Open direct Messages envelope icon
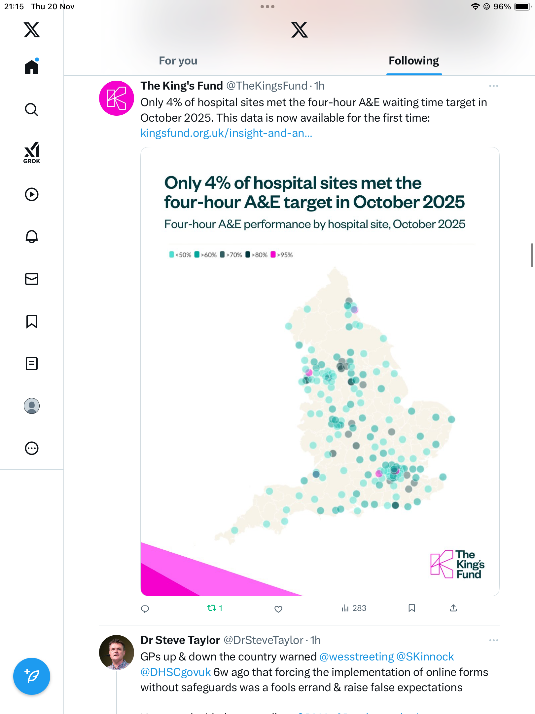This screenshot has height=714, width=535. click(x=32, y=279)
